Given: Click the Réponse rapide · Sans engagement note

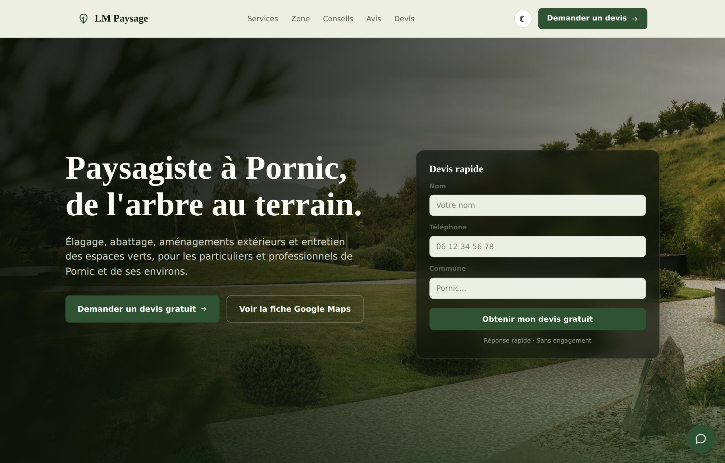Looking at the screenshot, I should point(537,340).
